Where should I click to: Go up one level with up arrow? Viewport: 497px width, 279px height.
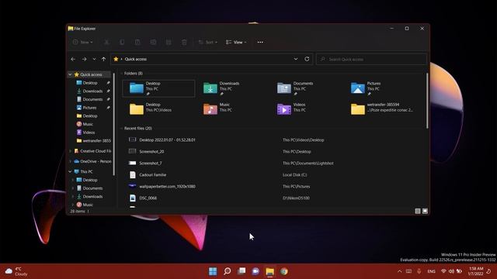click(103, 59)
